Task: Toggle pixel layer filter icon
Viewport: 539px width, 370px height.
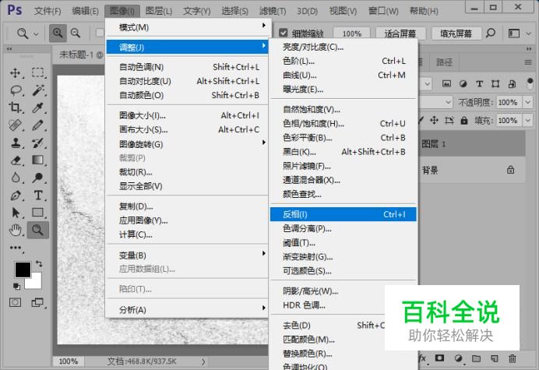Action: (446, 83)
